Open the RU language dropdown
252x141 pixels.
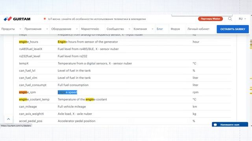(242, 19)
